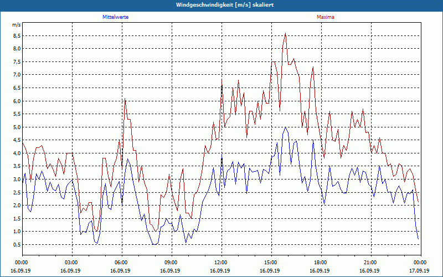Click the '4,5' y-axis value

(x=17, y=140)
